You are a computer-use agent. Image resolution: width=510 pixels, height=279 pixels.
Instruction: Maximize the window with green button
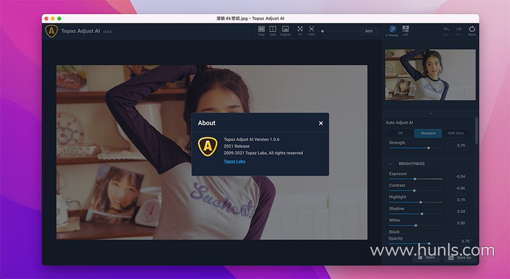pyautogui.click(x=59, y=19)
